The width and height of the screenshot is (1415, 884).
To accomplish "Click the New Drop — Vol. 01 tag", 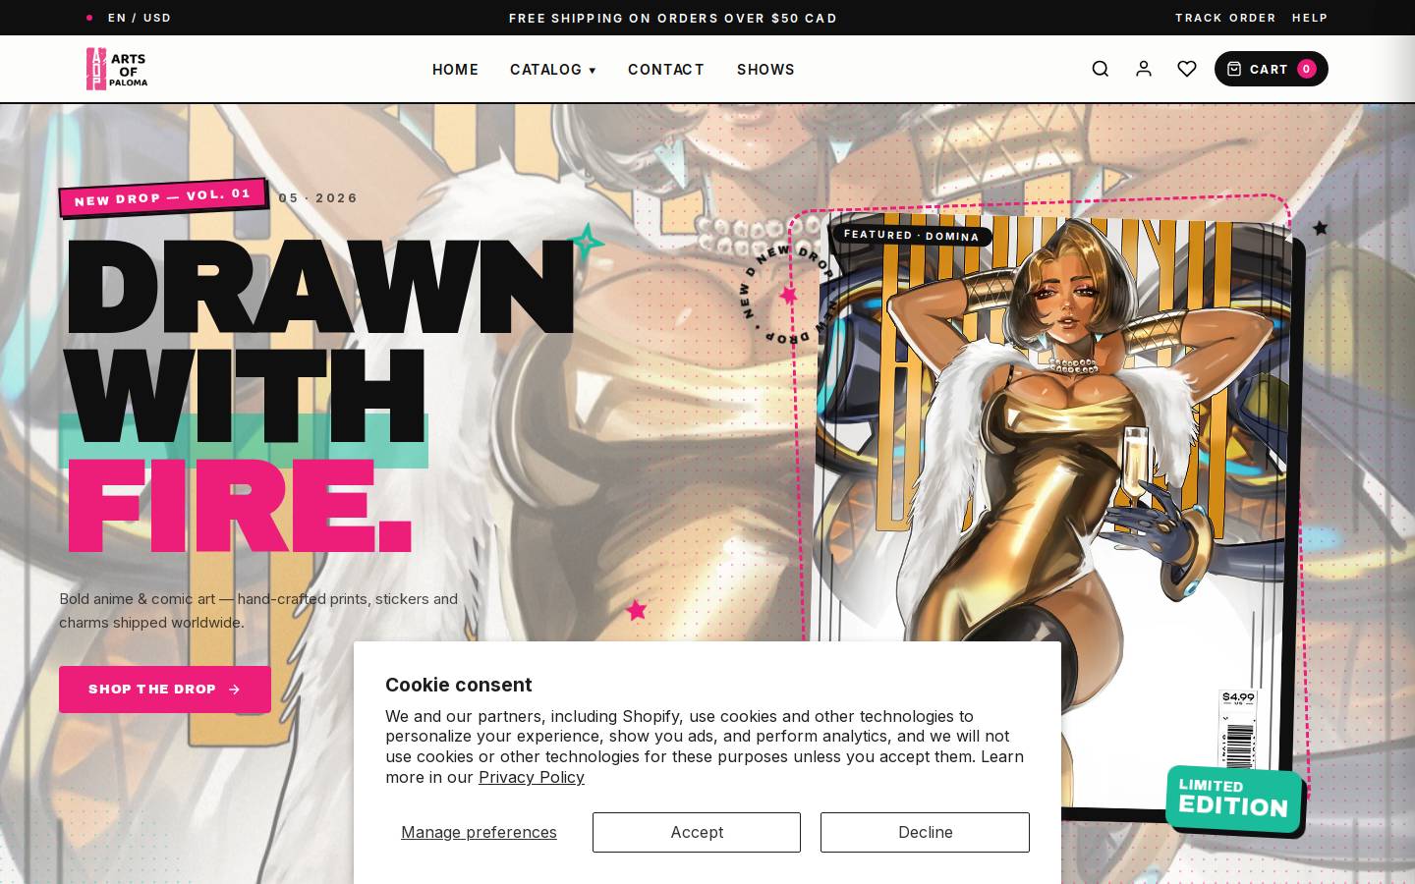I will [163, 196].
